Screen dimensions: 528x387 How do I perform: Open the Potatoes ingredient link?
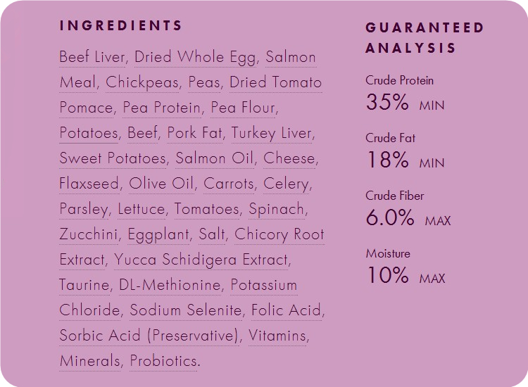tap(89, 133)
